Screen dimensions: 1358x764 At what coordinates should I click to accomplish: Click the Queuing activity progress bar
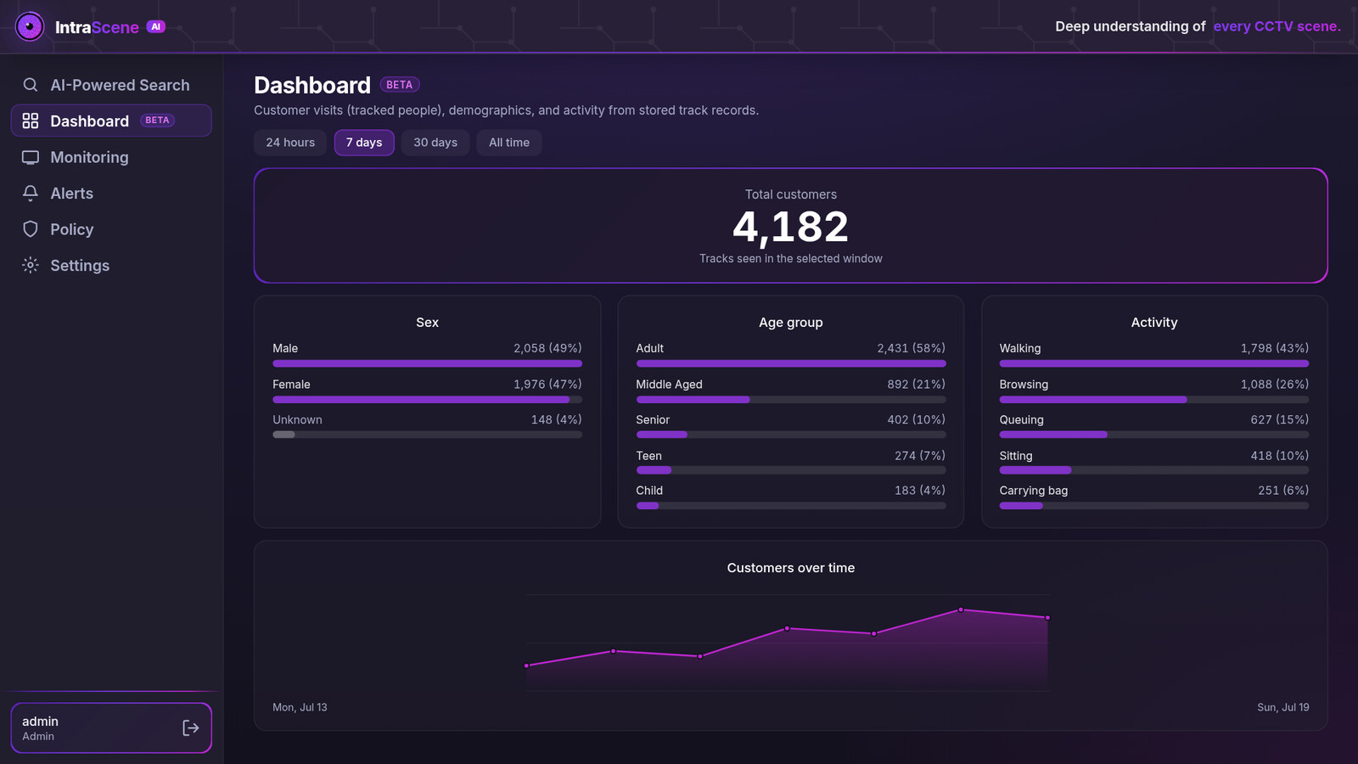[1154, 435]
